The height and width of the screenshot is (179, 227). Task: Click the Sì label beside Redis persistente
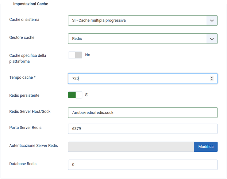(x=87, y=95)
